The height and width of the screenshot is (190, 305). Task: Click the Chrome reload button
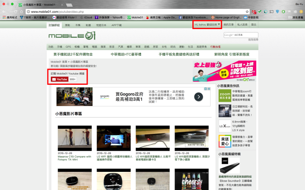16,12
